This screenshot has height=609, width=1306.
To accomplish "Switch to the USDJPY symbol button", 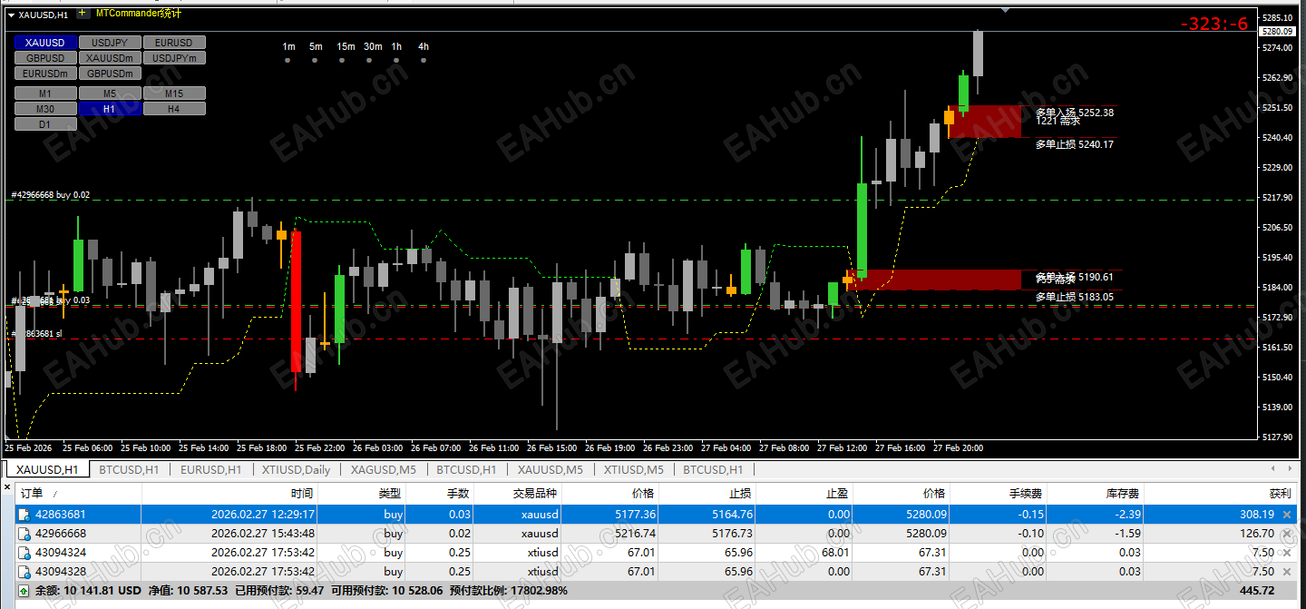I will point(110,43).
